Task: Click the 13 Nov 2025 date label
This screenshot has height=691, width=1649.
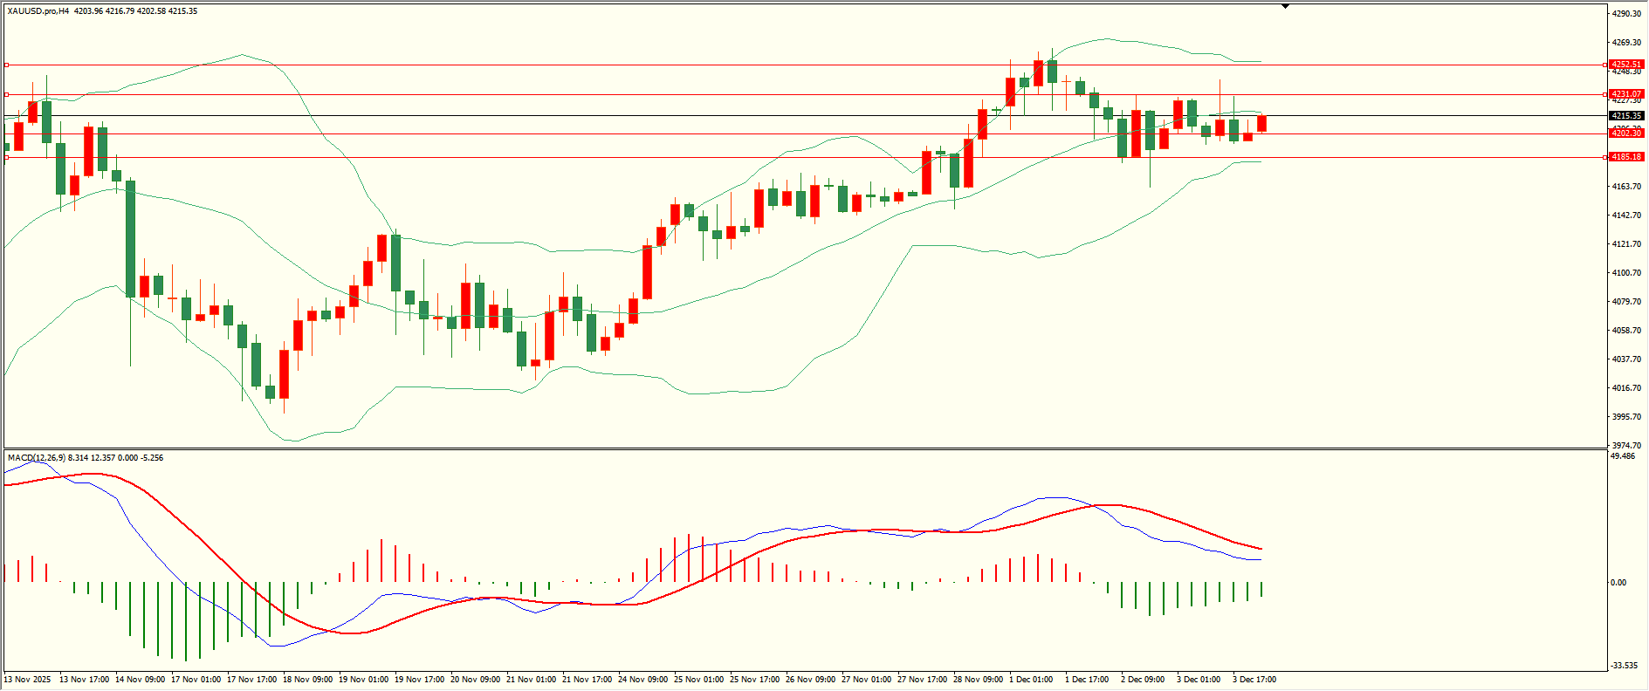Action: coord(27,680)
